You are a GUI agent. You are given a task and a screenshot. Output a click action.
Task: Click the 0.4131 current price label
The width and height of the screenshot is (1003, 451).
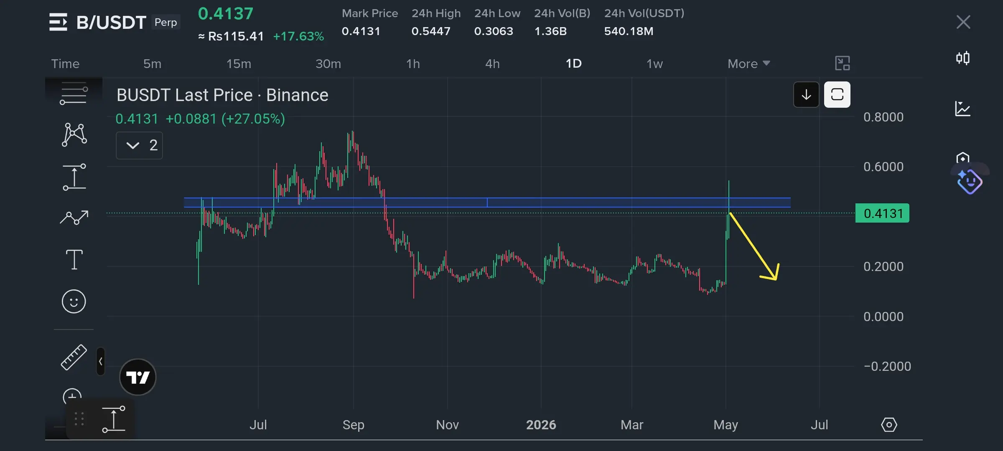coord(882,213)
